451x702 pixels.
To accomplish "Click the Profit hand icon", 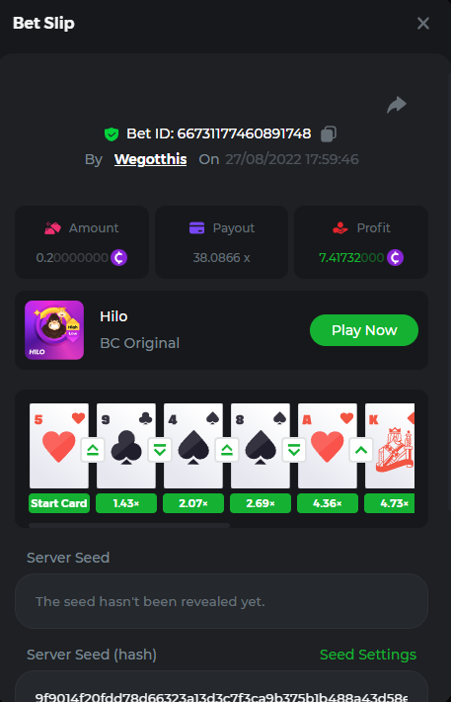I will 340,227.
